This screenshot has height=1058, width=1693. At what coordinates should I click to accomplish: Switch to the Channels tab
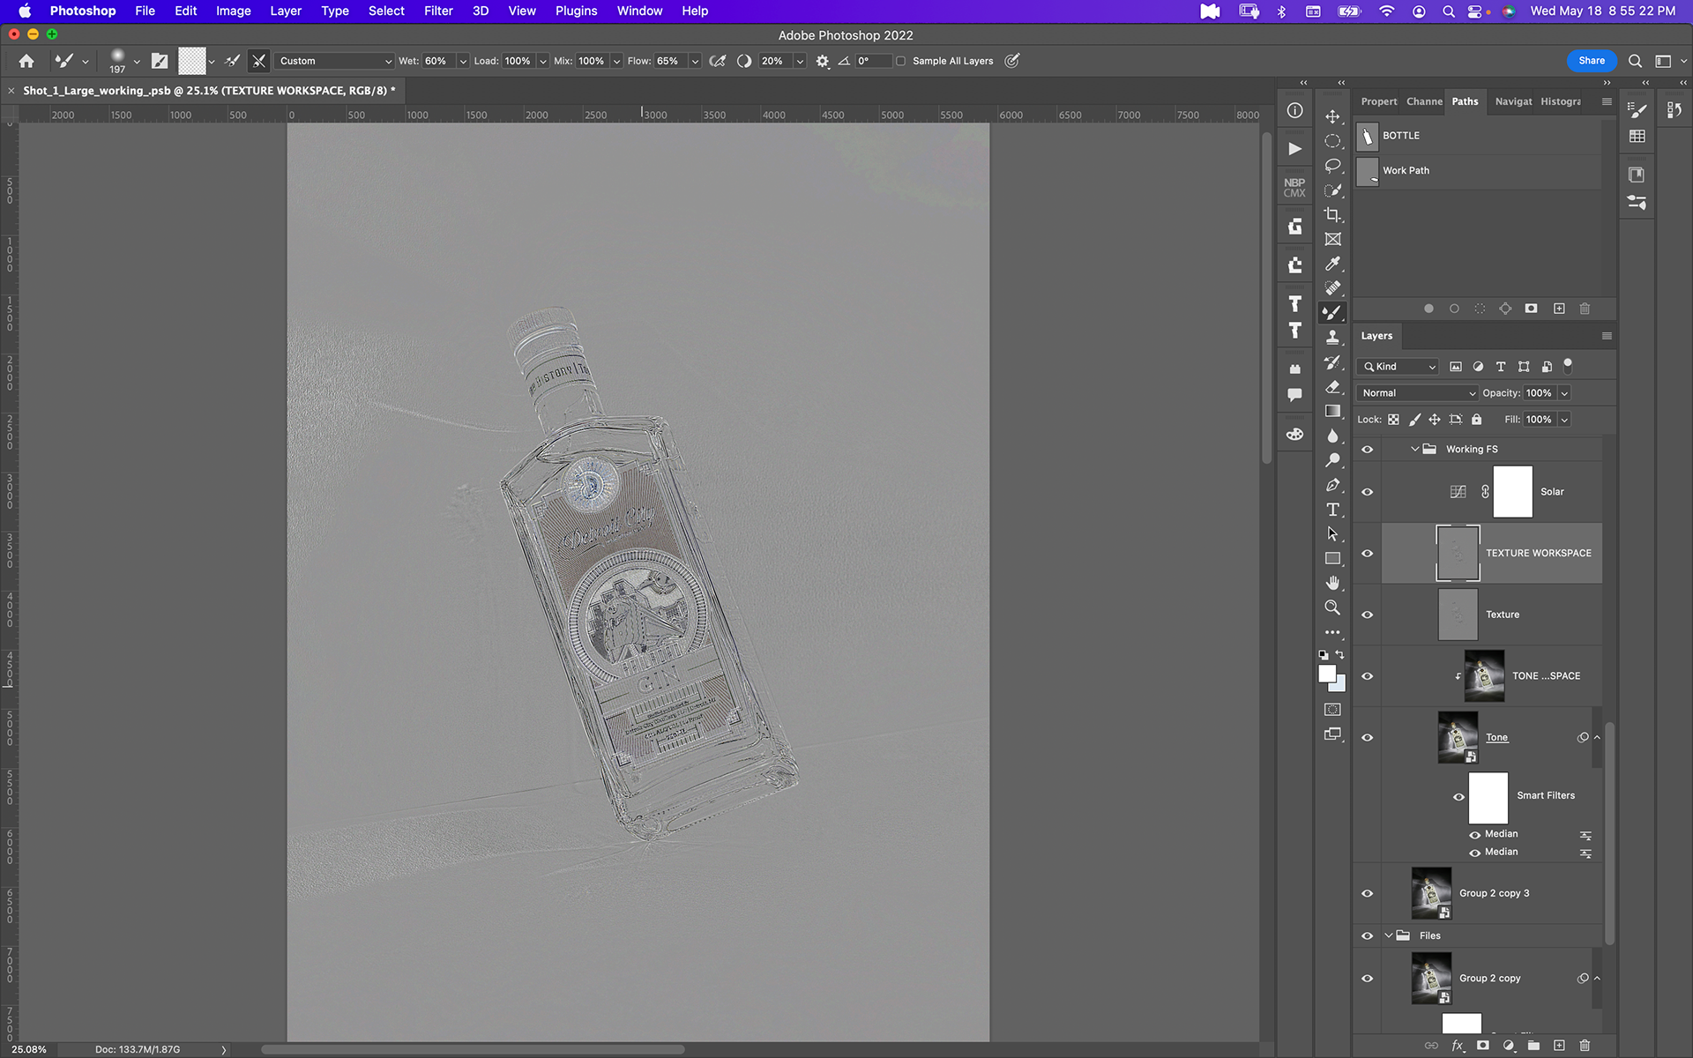(x=1424, y=101)
